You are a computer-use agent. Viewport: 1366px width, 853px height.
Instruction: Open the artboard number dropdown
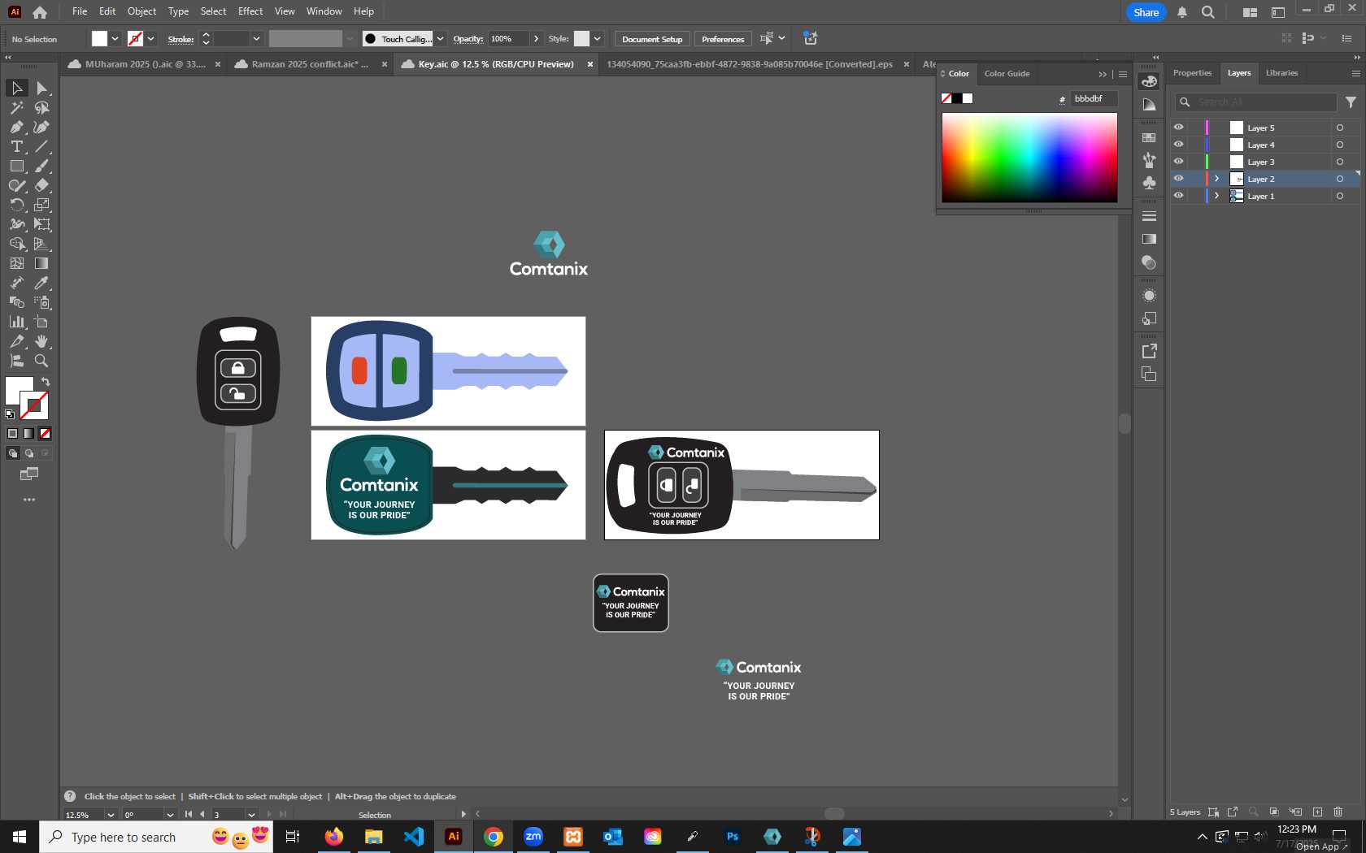251,815
